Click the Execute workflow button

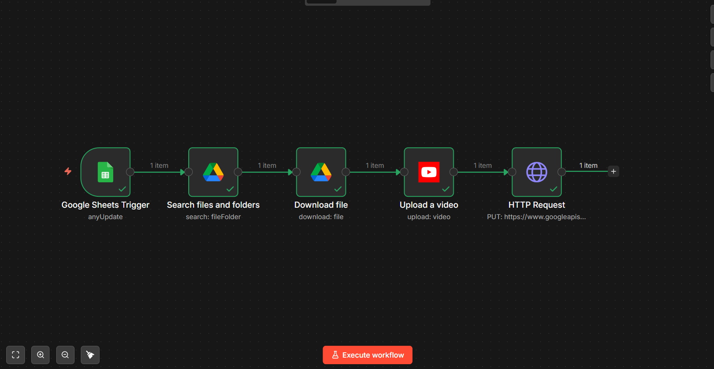coord(368,355)
